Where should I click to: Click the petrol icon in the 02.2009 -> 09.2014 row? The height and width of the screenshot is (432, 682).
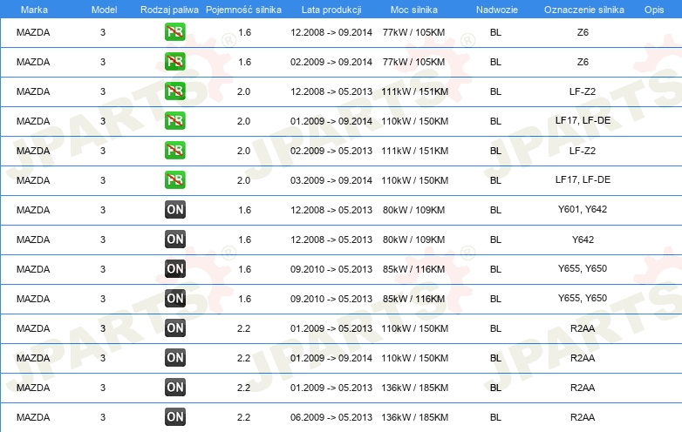(x=174, y=62)
